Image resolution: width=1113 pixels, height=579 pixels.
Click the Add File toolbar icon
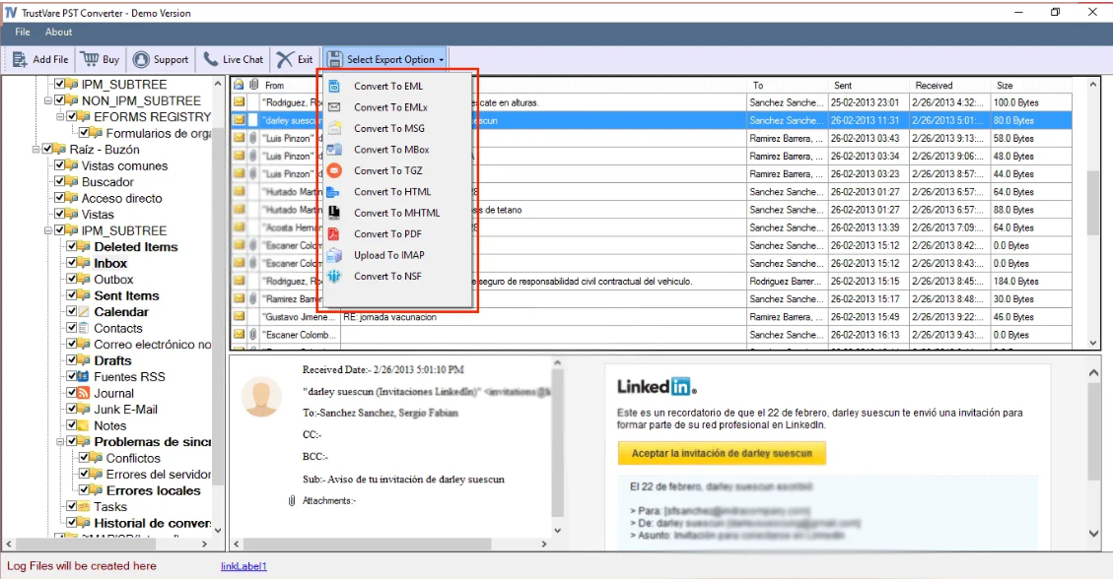click(x=20, y=59)
